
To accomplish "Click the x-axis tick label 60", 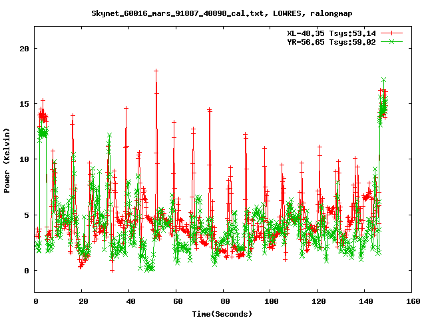I will 178,301.
